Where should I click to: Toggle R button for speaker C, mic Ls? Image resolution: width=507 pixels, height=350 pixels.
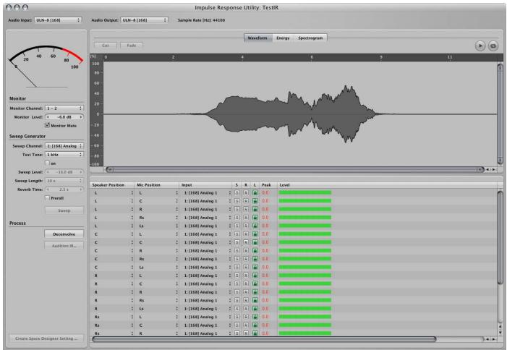(x=246, y=268)
